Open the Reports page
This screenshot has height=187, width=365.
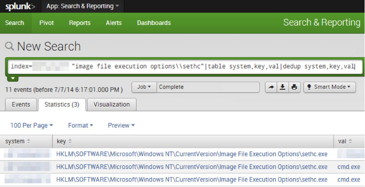(80, 23)
